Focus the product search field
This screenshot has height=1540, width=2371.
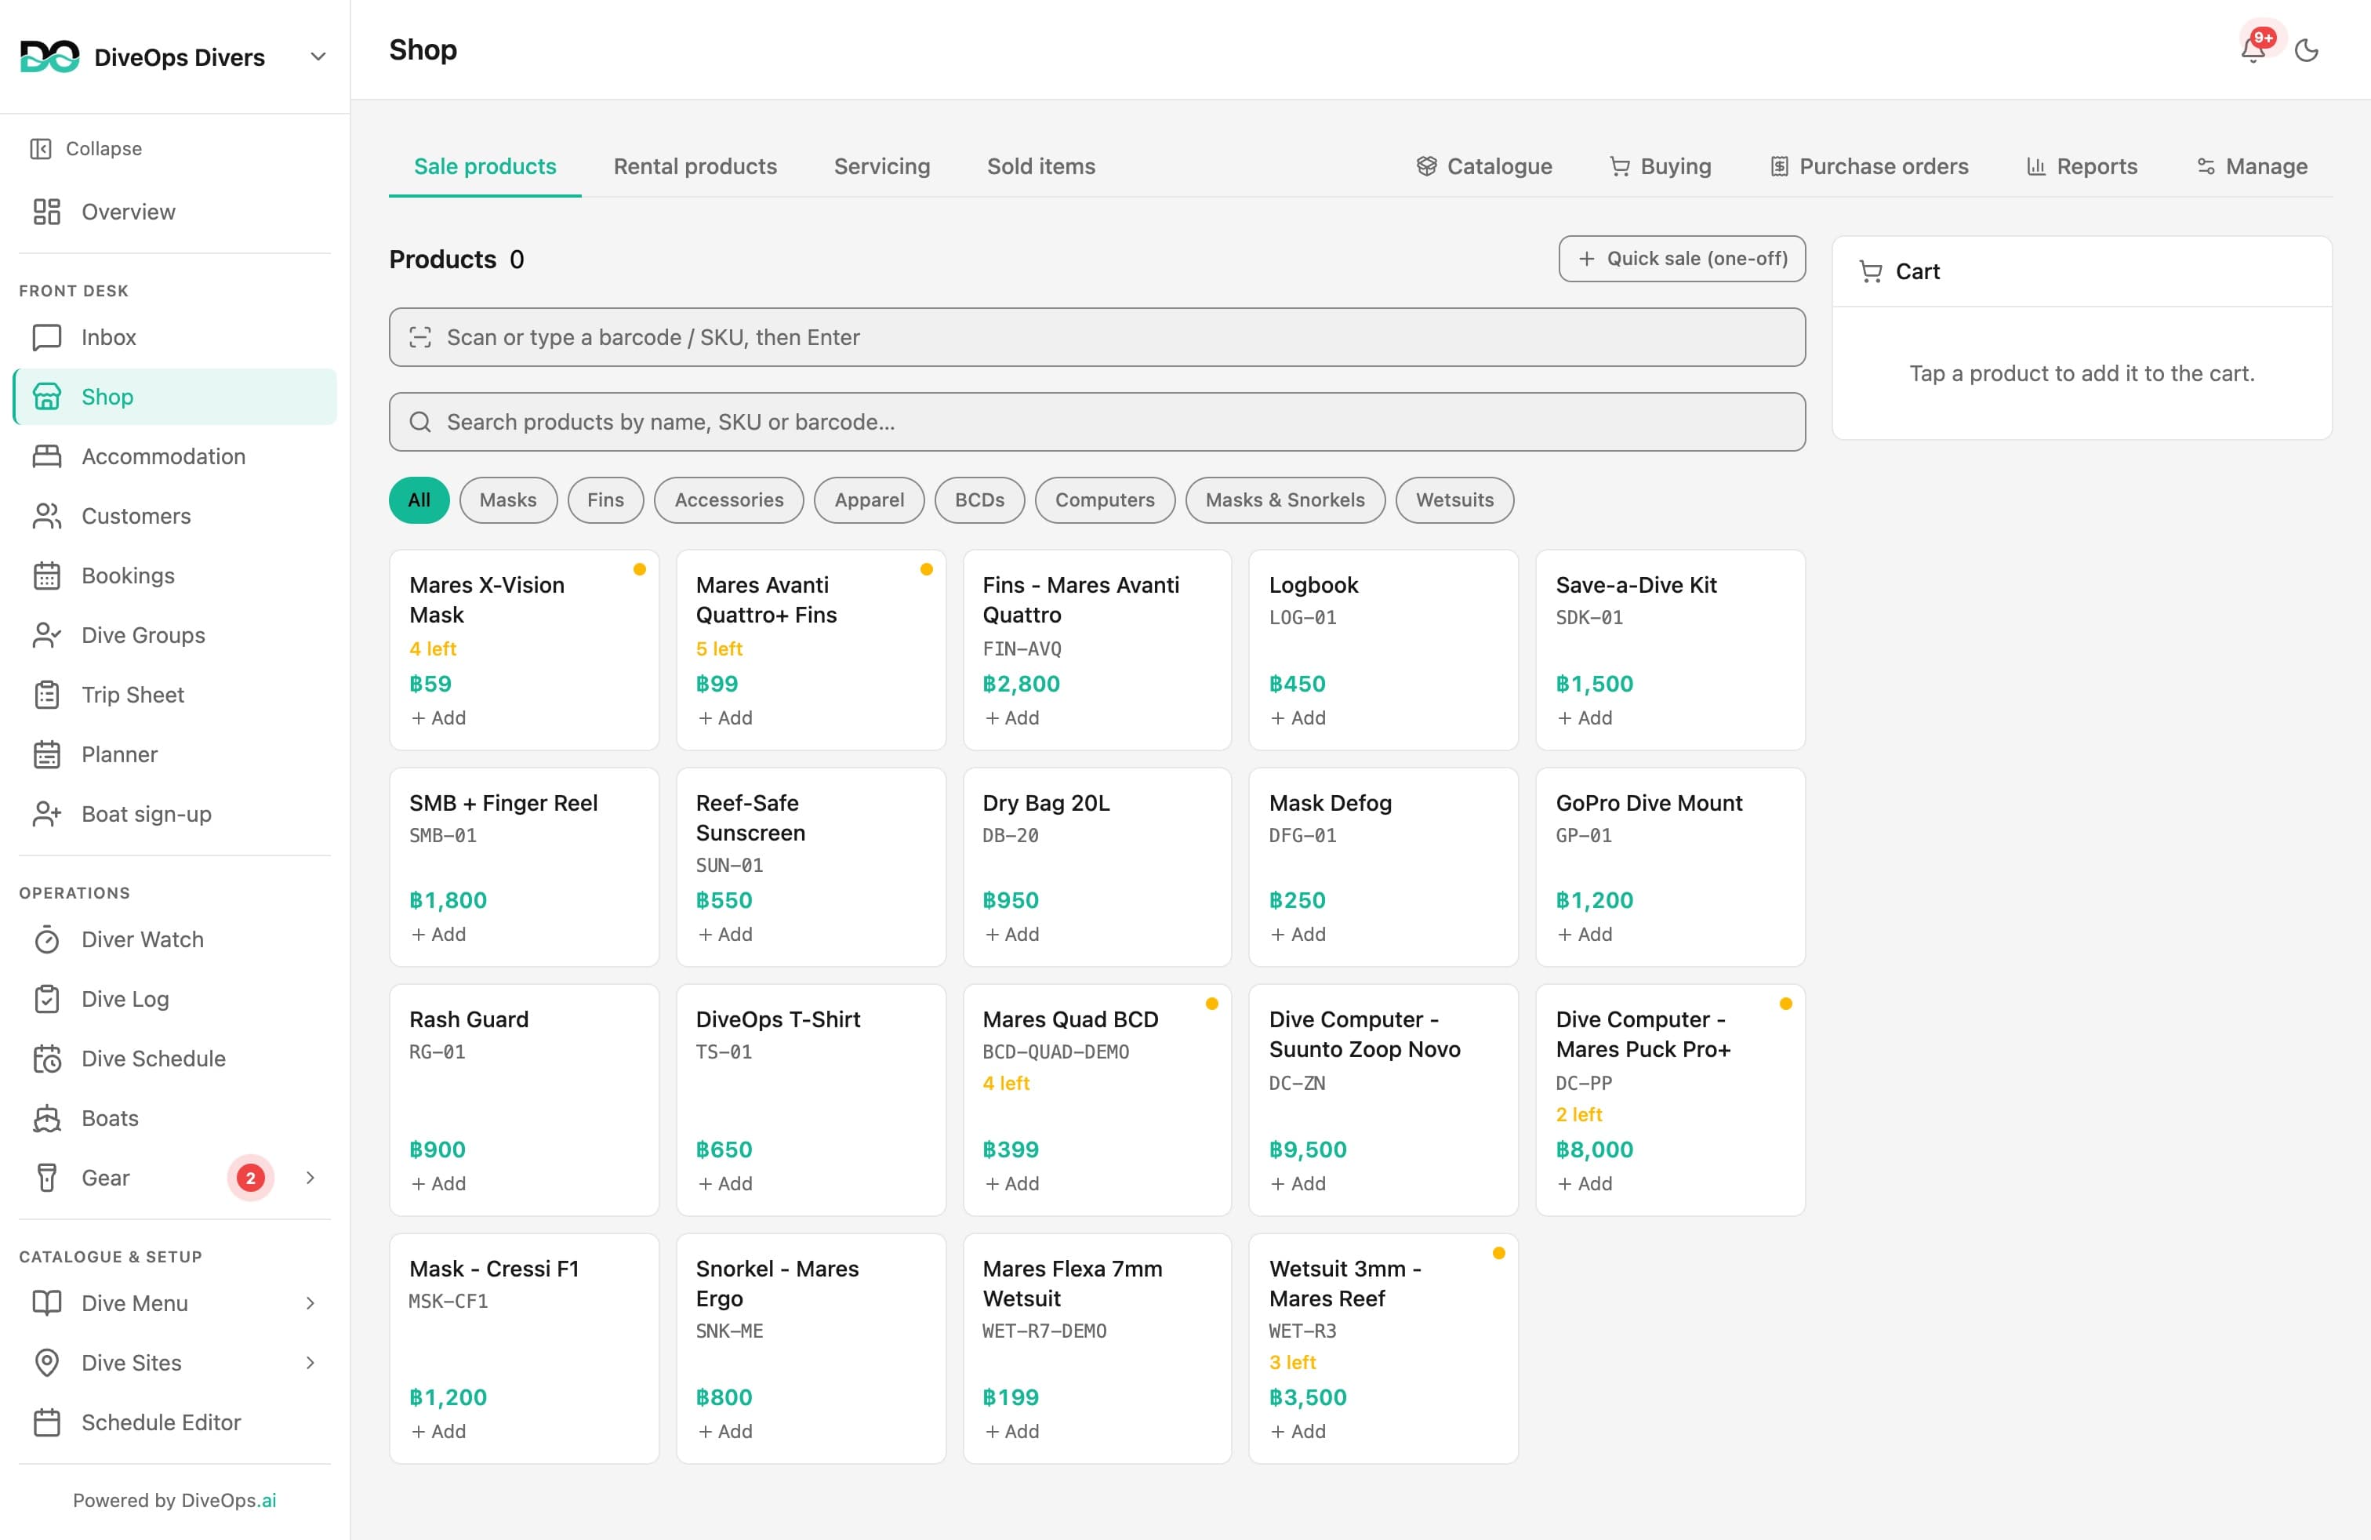pos(1097,423)
